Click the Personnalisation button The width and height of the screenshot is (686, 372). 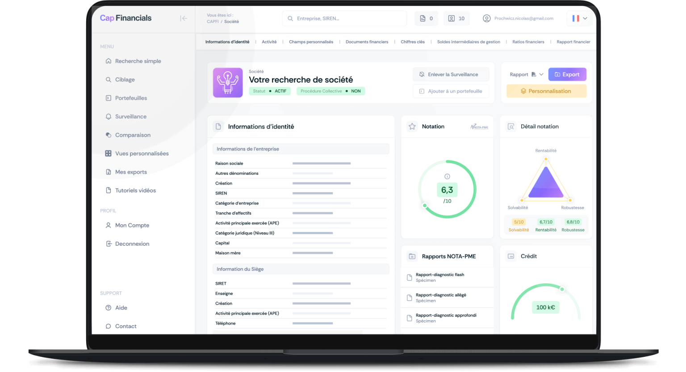546,91
